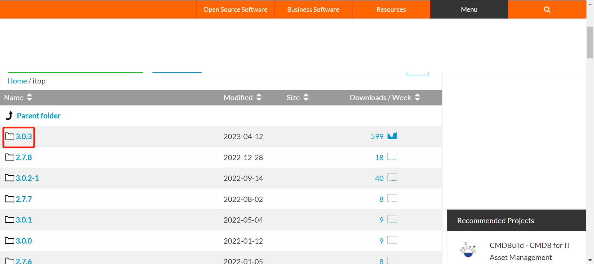Sort the table by Modified date
Image resolution: width=594 pixels, height=264 pixels.
coord(243,97)
